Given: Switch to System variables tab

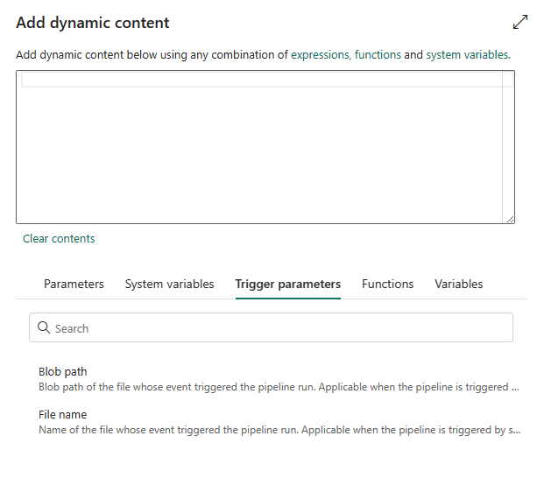Looking at the screenshot, I should tap(169, 284).
